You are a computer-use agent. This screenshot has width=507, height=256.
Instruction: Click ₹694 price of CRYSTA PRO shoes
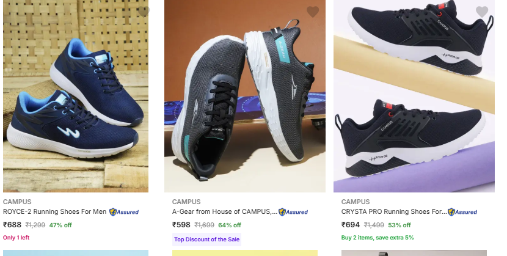[x=350, y=225]
